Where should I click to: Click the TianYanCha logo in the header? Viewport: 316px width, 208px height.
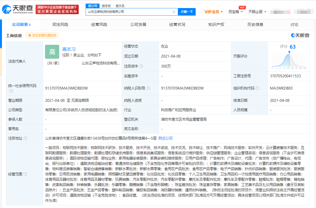18,9
